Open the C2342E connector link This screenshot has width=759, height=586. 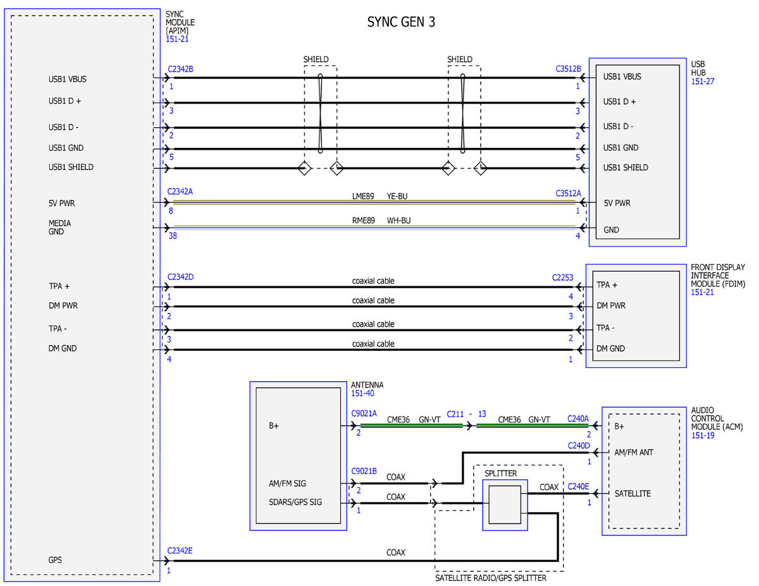coord(180,551)
